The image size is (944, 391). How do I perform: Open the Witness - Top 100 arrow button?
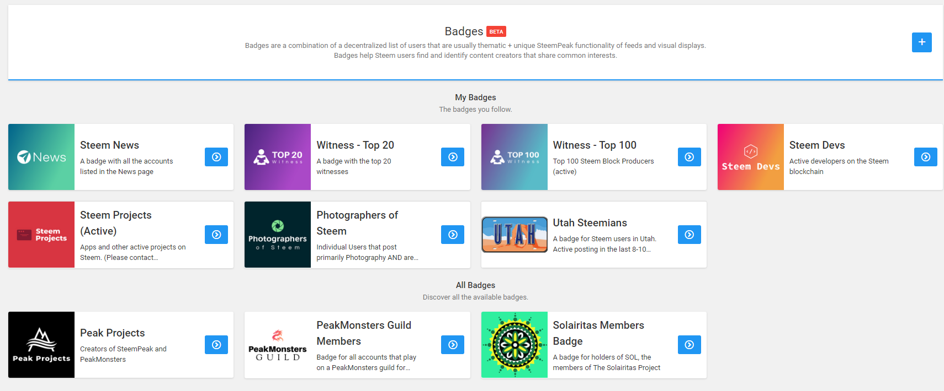click(690, 157)
